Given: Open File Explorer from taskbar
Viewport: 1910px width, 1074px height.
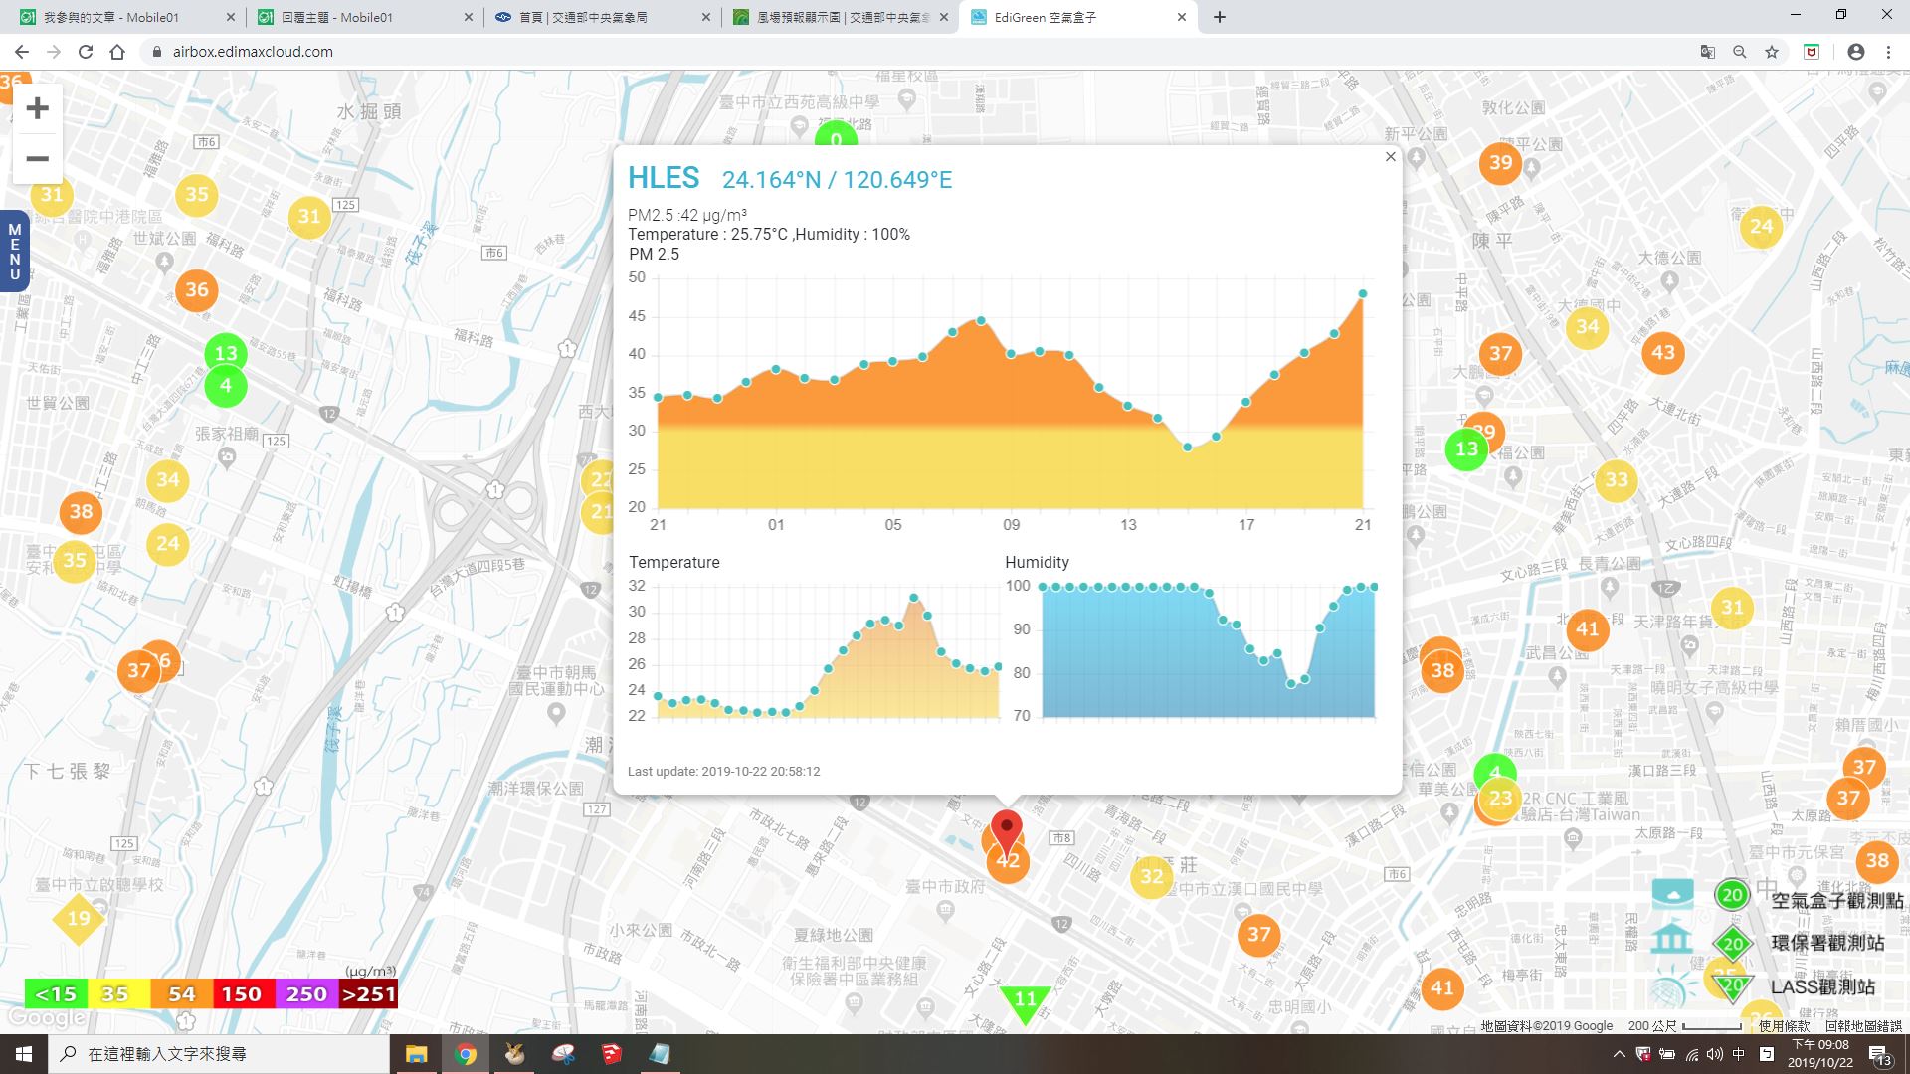Looking at the screenshot, I should click(416, 1054).
